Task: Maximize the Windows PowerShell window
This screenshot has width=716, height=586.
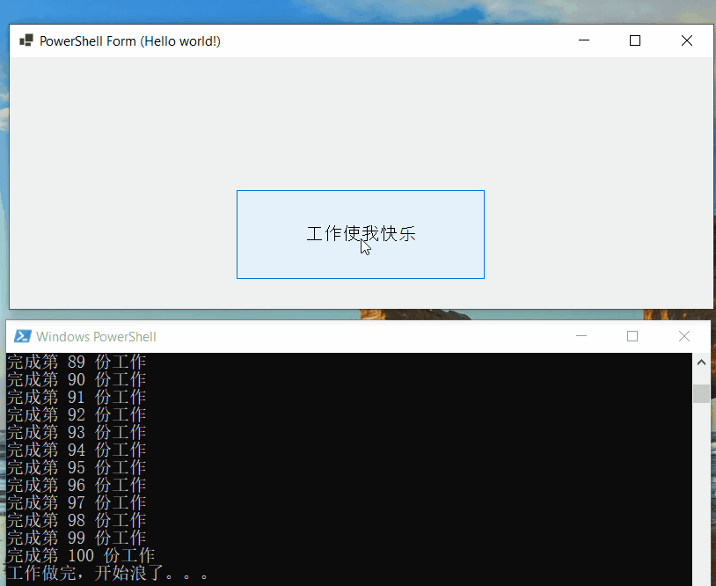Action: point(632,336)
